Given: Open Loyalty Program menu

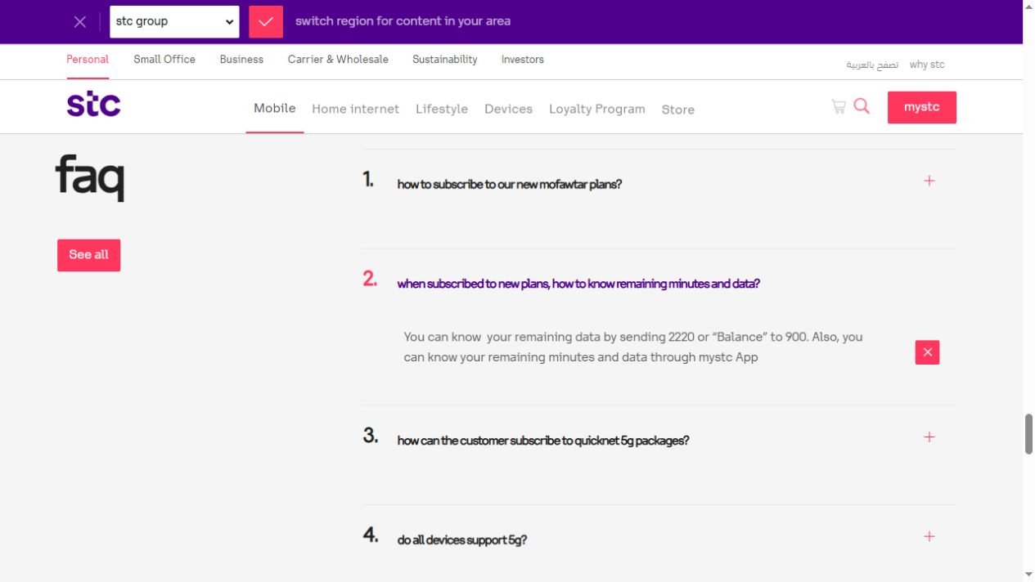Looking at the screenshot, I should point(596,109).
